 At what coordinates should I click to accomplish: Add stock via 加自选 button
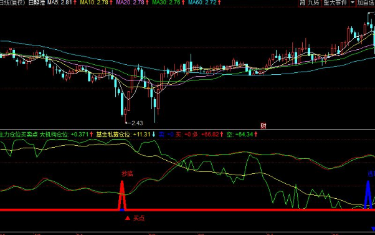pyautogui.click(x=366, y=3)
